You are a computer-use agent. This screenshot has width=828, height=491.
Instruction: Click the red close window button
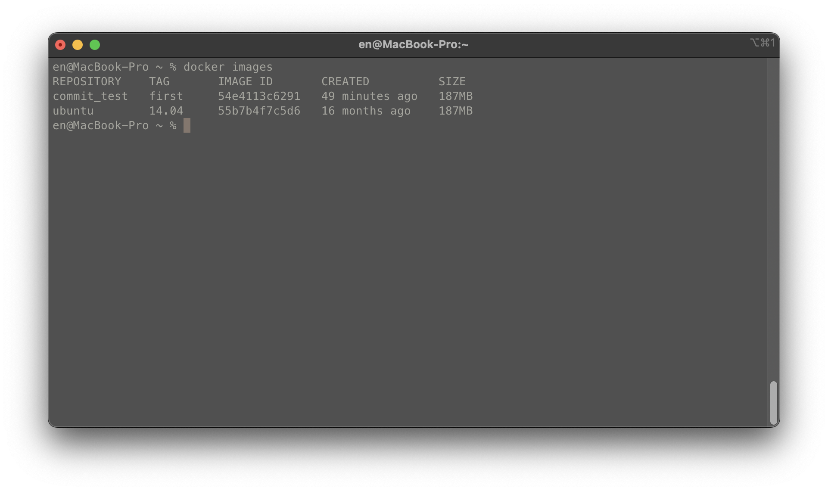pos(60,45)
